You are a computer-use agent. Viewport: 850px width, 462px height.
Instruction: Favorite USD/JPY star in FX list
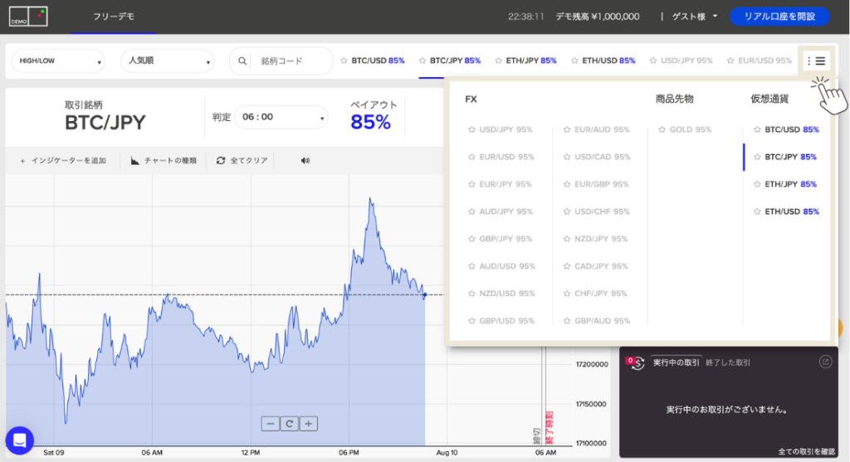pos(471,129)
